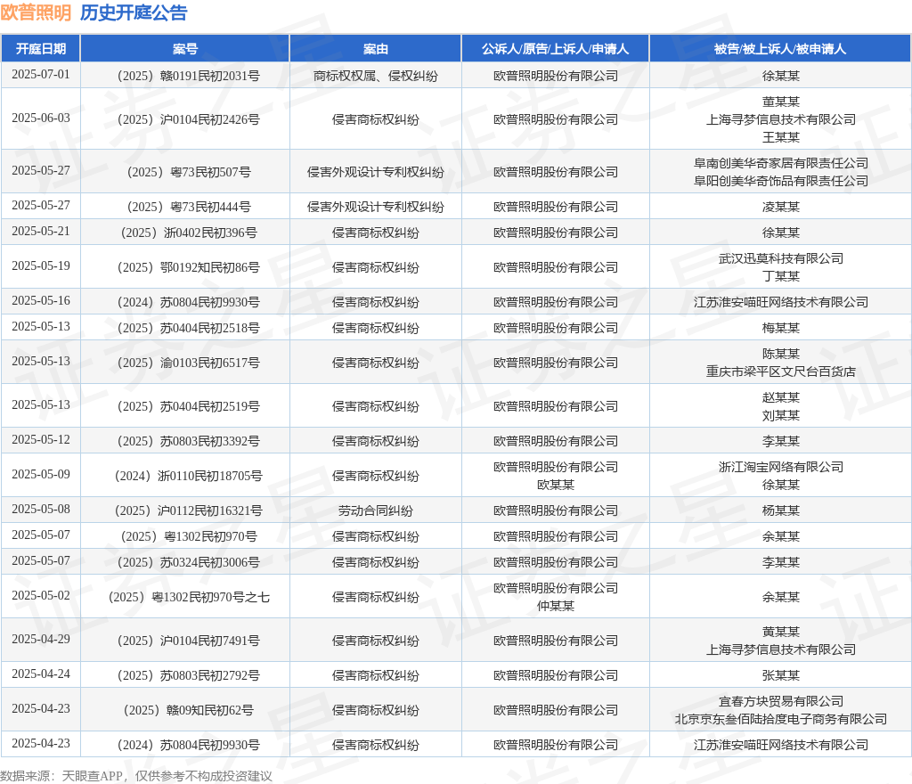
Task: Click plaintiff 仲某某
Action: 556,606
